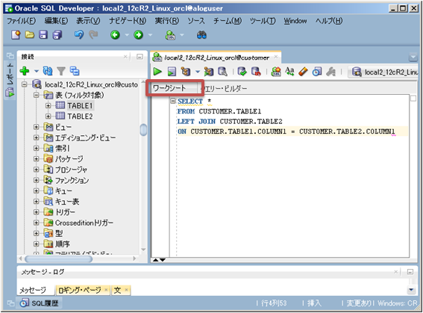
Task: Click the binoculars Find DB Object icon
Action: coord(201,35)
